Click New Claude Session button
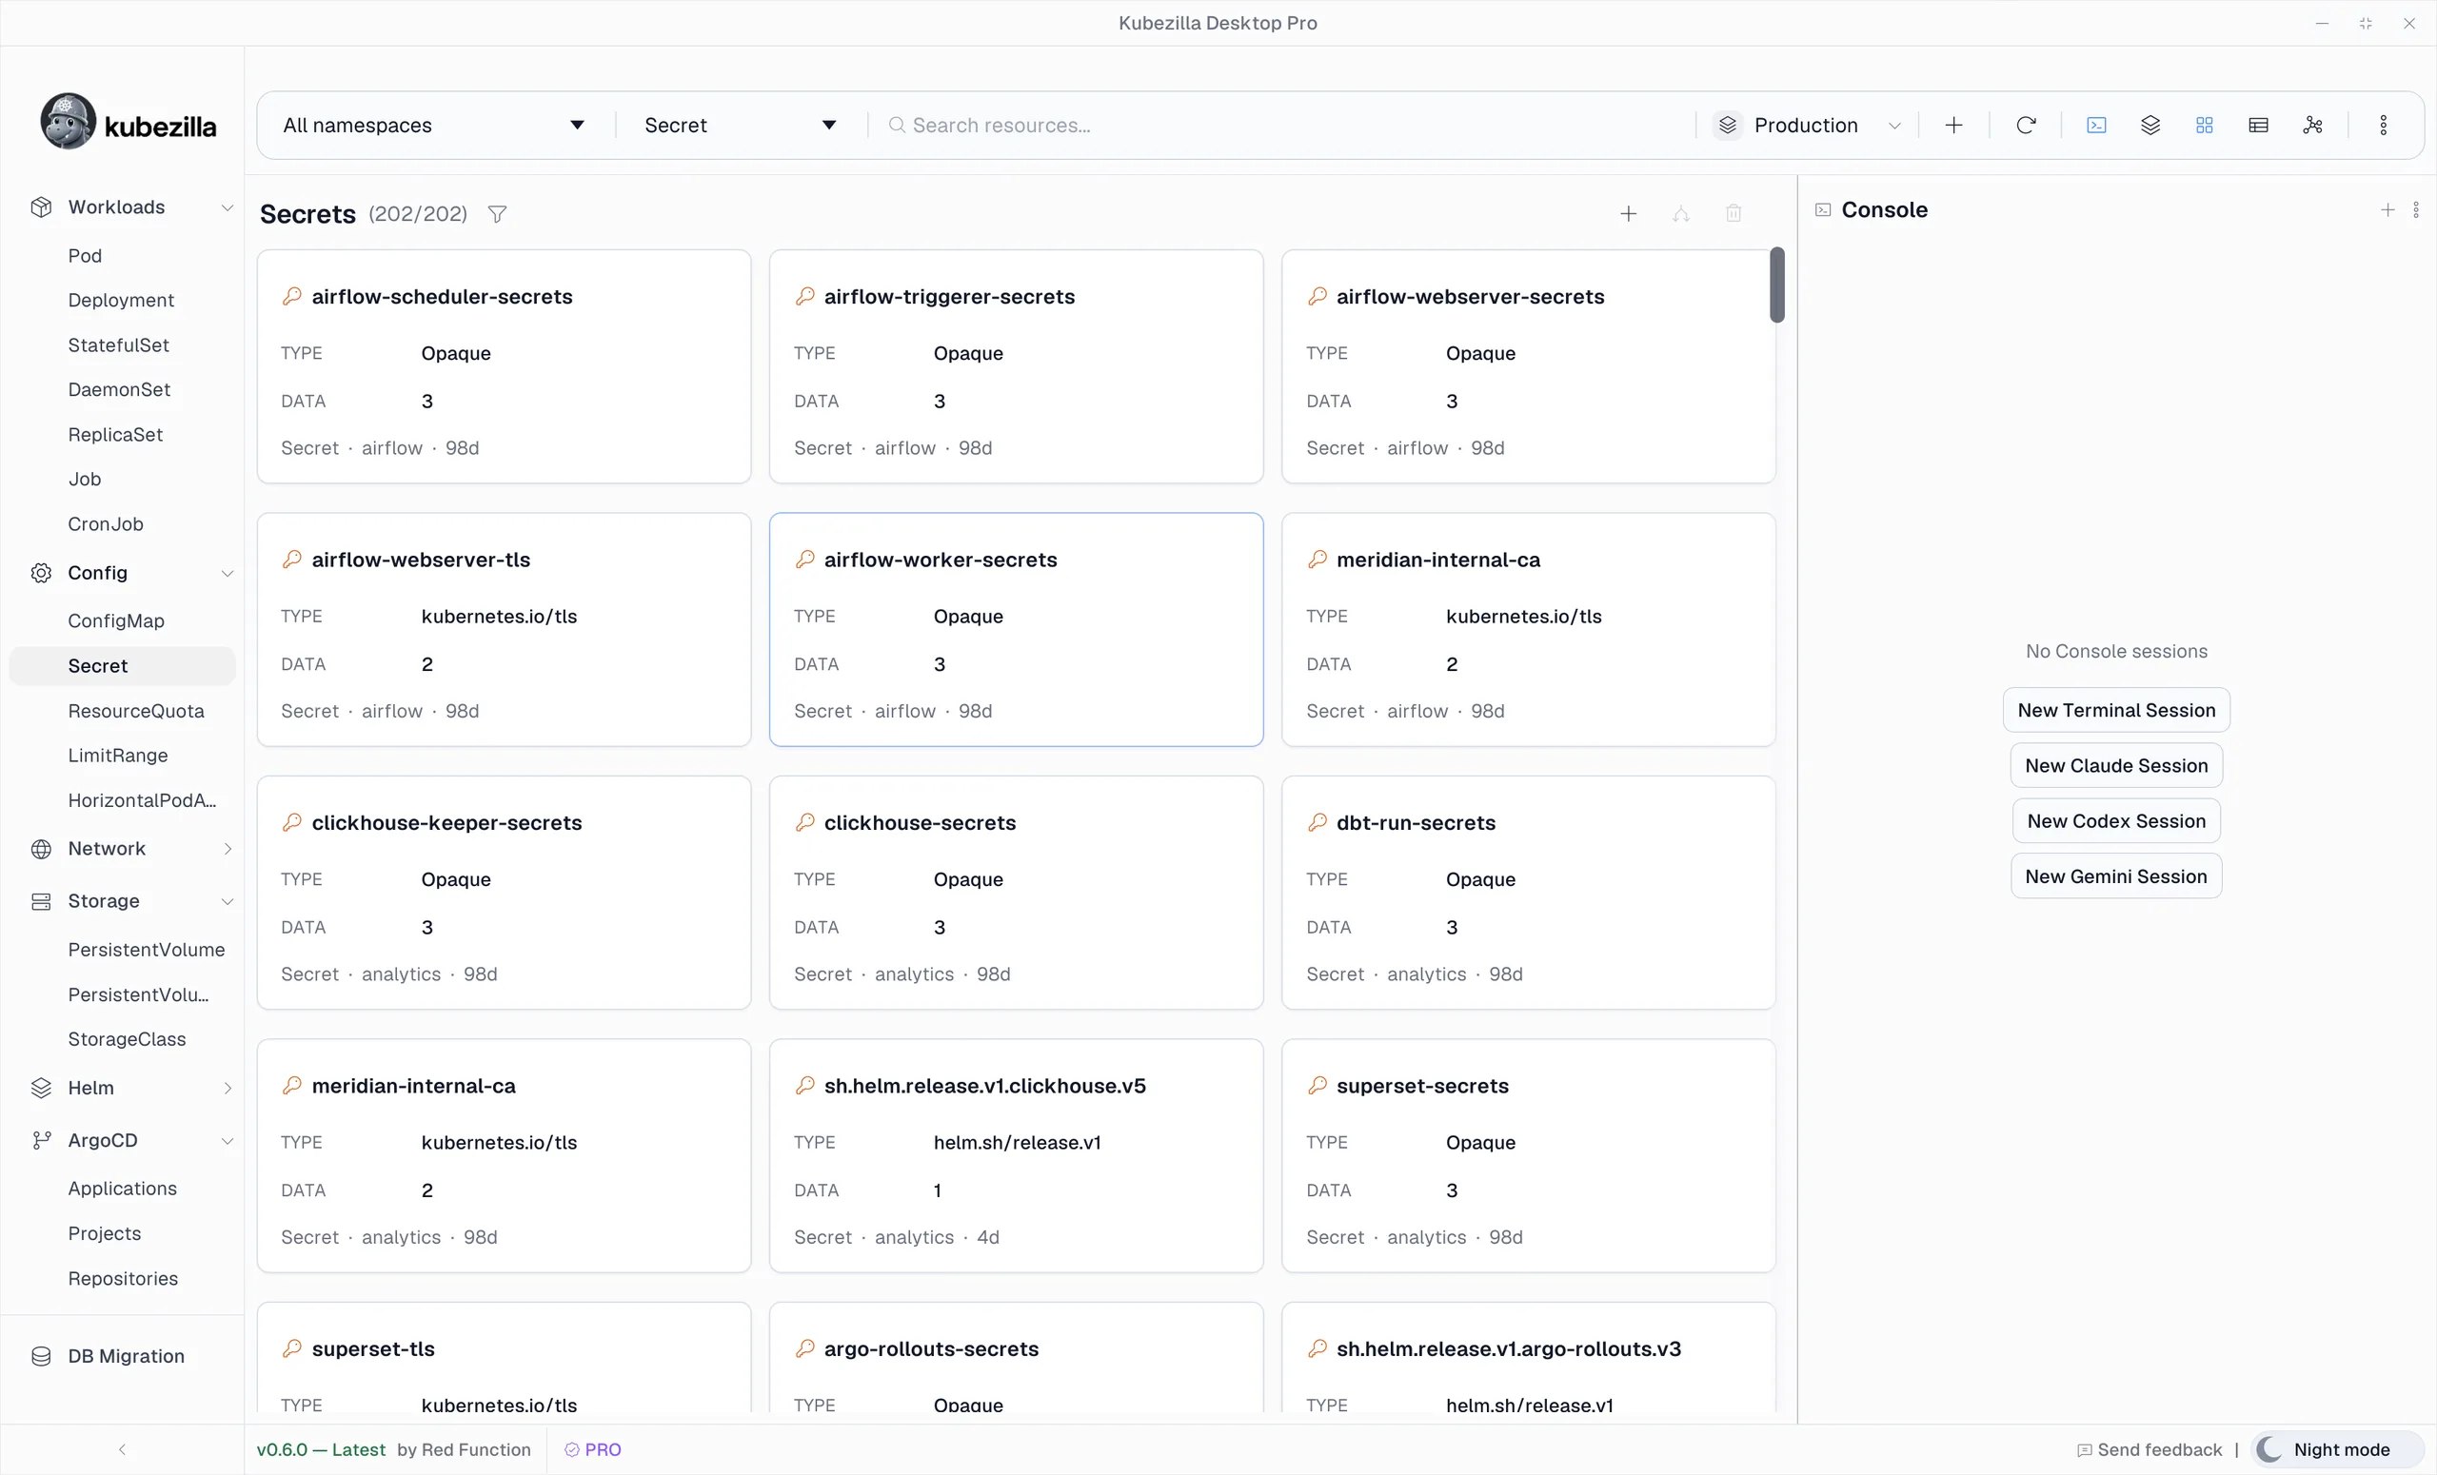 point(2115,765)
